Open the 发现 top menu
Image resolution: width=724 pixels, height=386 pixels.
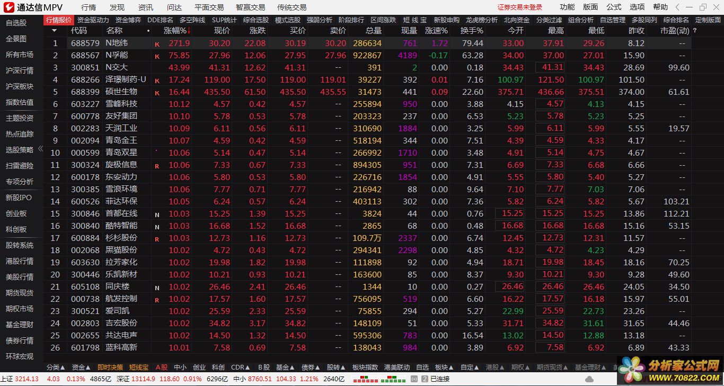click(117, 7)
